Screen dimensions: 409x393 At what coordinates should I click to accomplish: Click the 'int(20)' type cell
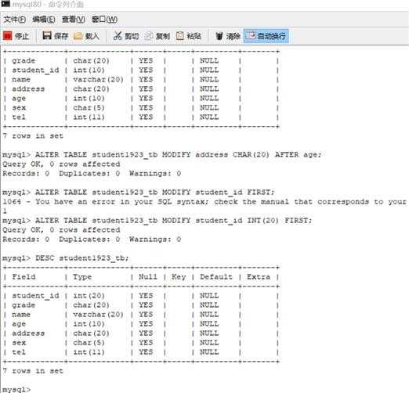89,296
